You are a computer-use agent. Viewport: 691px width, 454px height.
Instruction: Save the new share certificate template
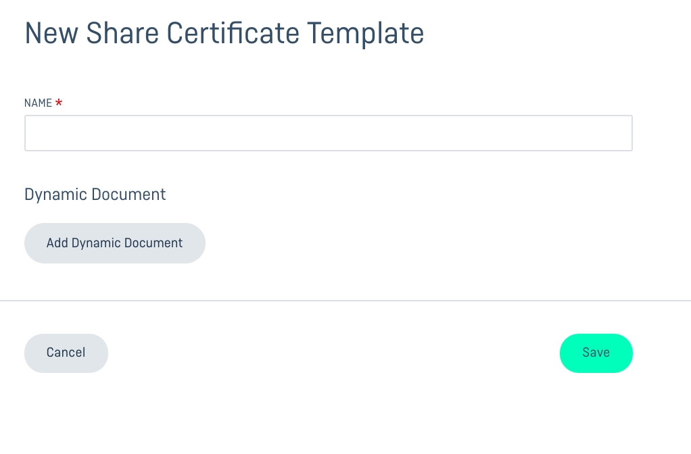click(x=596, y=353)
